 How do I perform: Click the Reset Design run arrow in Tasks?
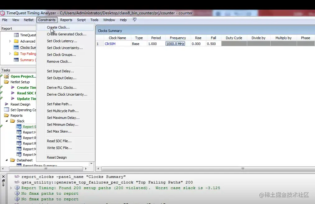(7, 104)
